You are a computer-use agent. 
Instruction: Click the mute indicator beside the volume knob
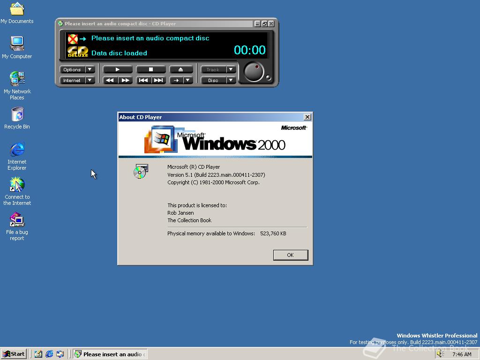[x=269, y=77]
